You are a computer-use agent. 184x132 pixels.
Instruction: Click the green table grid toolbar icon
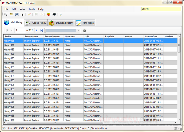(36, 14)
